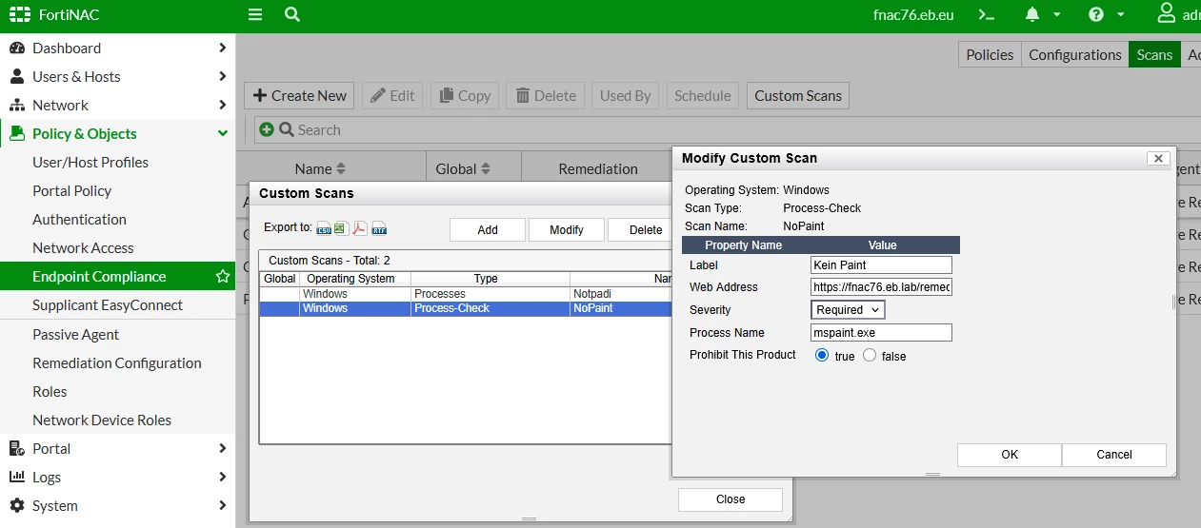The width and height of the screenshot is (1201, 528).
Task: Export custom scans to Excel
Action: point(341,228)
